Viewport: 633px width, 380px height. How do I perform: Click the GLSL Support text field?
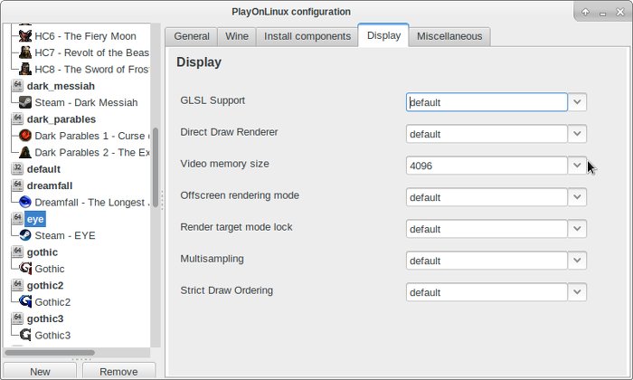click(x=487, y=102)
